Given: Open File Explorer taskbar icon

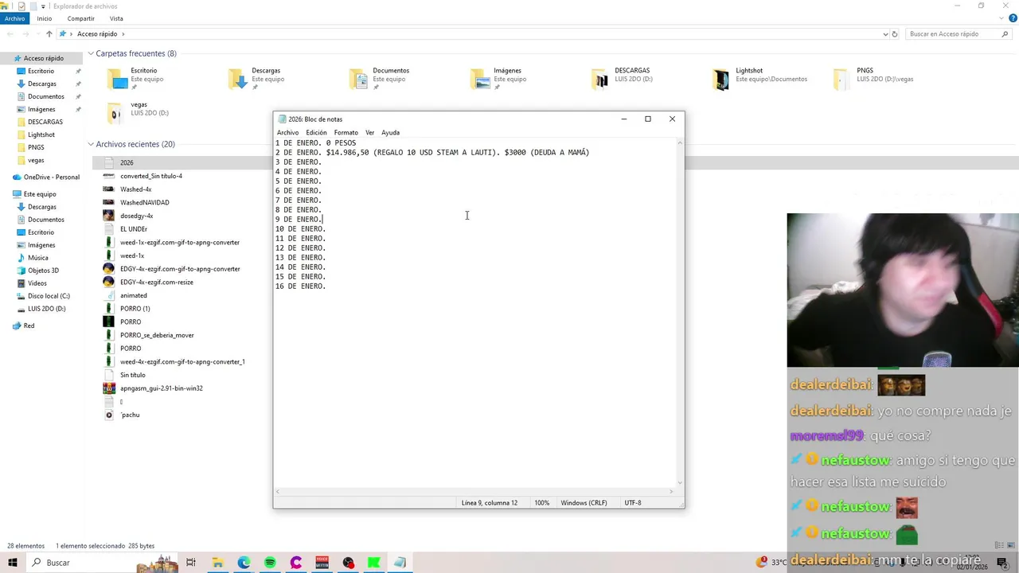Looking at the screenshot, I should pos(217,563).
